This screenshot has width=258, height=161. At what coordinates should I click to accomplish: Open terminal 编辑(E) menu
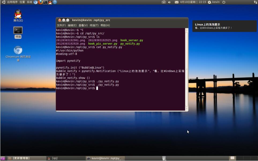point(72,25)
